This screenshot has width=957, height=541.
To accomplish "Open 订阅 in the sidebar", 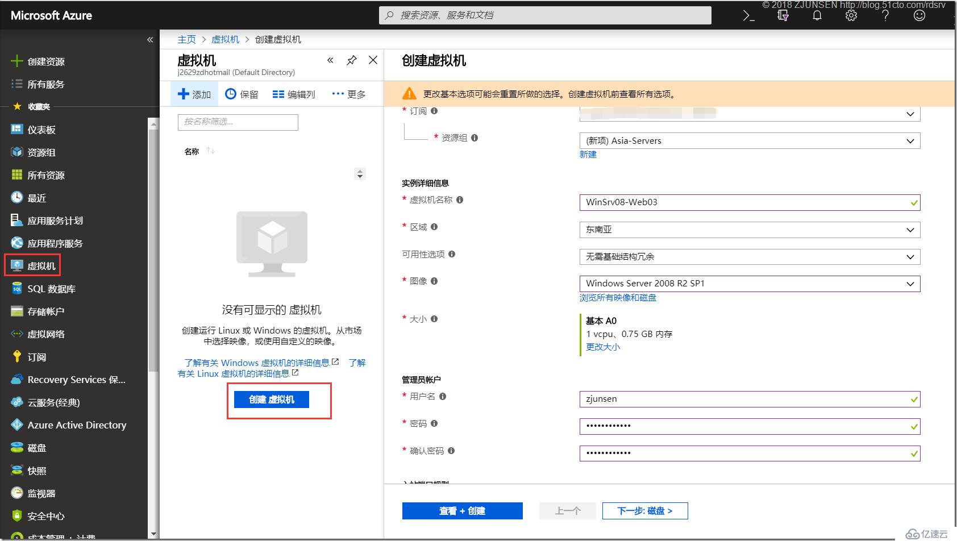I will tap(29, 357).
